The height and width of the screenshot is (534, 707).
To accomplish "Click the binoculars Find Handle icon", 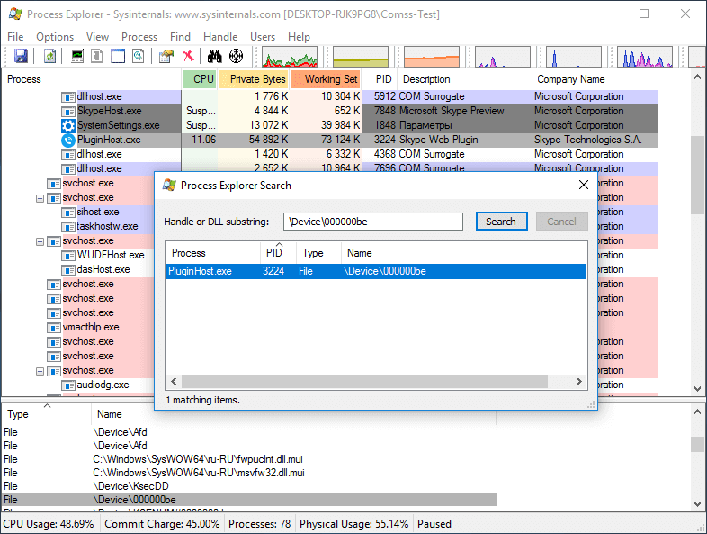I will coord(215,56).
